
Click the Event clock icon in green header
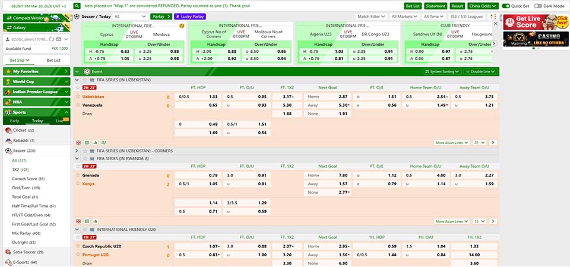point(87,72)
